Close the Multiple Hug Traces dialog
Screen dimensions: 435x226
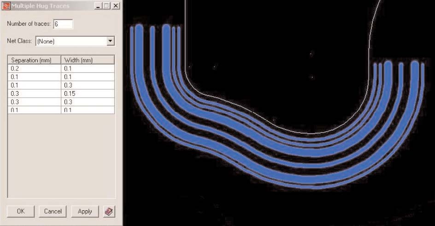pyautogui.click(x=115, y=6)
